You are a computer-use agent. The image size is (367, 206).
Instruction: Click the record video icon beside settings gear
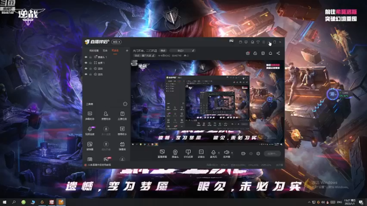243,153
